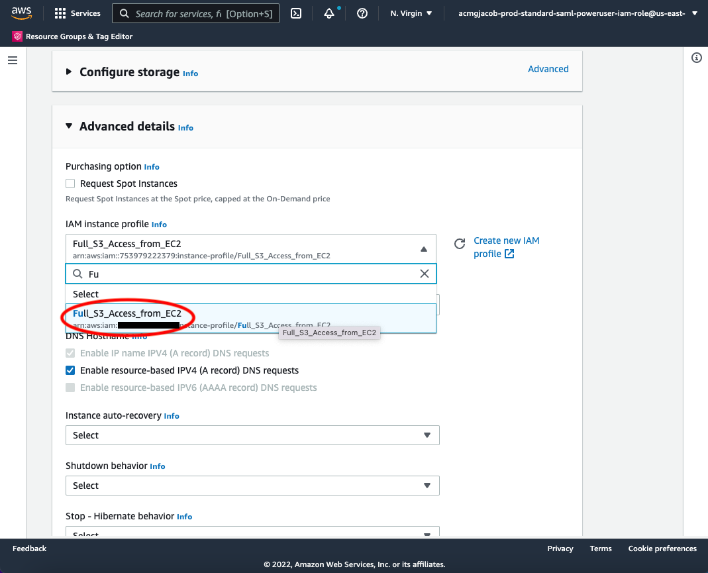This screenshot has height=573, width=708.
Task: Open the hamburger side navigation
Action: pos(13,60)
